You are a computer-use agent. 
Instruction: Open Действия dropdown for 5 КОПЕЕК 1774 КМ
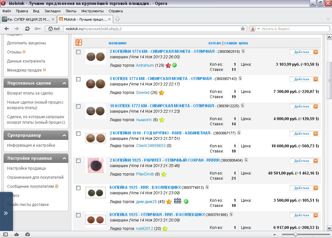pos(304,79)
